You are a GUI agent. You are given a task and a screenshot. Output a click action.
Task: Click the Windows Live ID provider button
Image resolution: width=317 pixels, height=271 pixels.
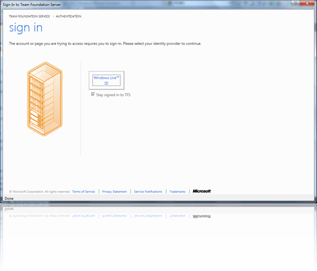pos(107,80)
